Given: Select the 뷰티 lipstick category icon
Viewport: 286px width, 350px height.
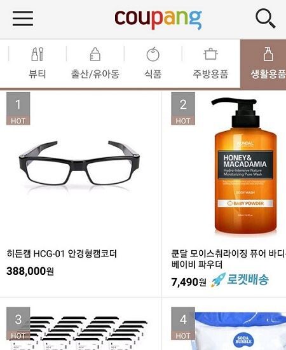Looking at the screenshot, I should point(37,54).
